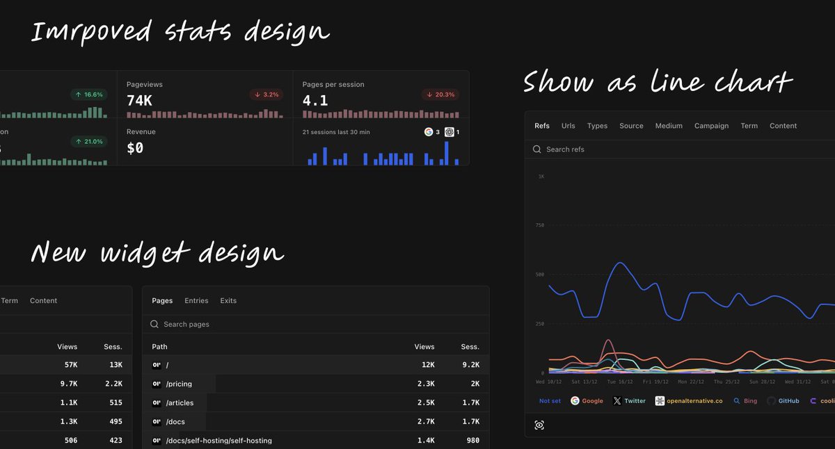Open the Campaign tab
The image size is (835, 449).
(711, 126)
